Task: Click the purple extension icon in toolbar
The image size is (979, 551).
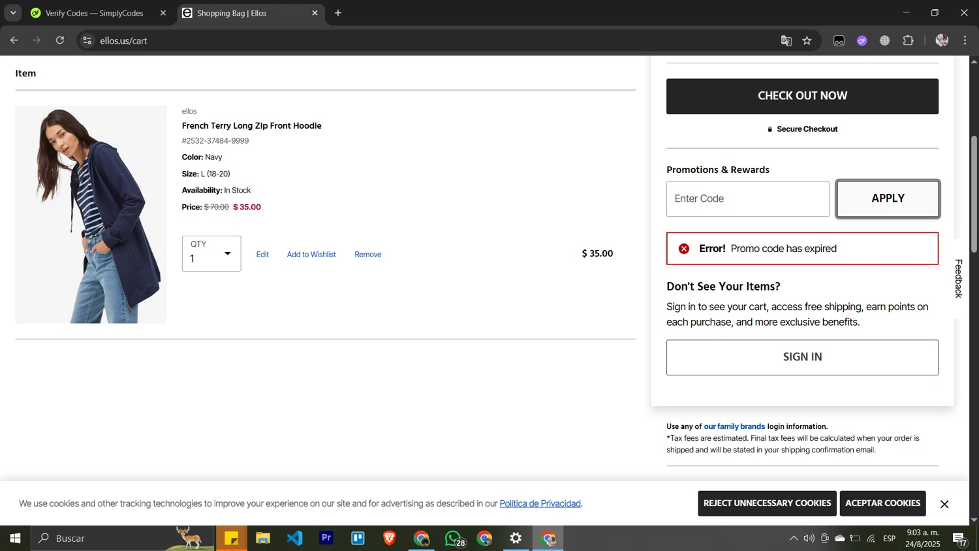Action: pyautogui.click(x=862, y=40)
